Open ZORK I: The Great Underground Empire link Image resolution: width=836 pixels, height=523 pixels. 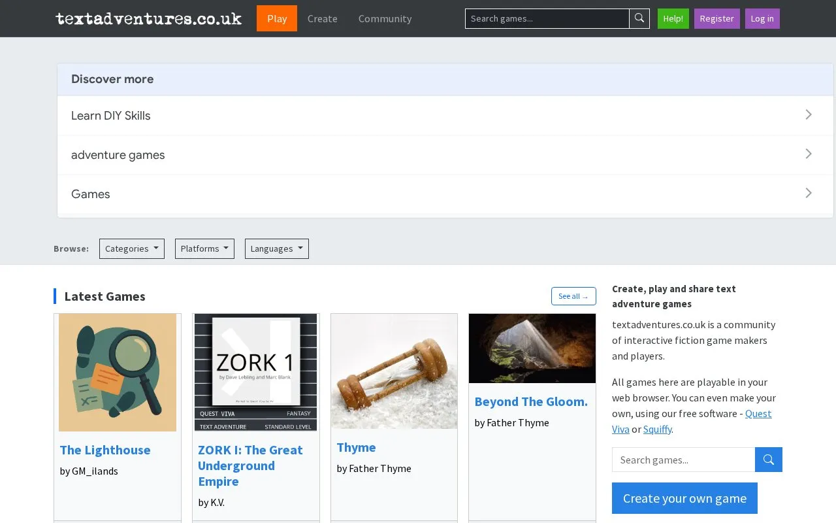(x=250, y=465)
